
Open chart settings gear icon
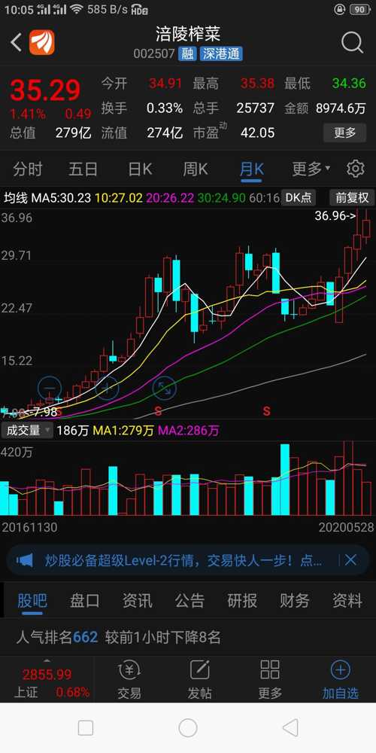pos(356,169)
